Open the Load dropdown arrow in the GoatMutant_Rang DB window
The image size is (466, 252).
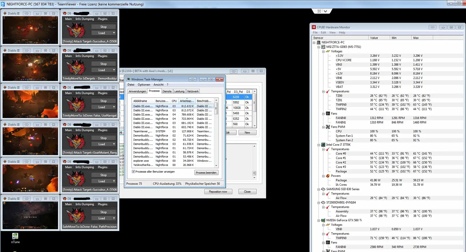click(x=114, y=144)
